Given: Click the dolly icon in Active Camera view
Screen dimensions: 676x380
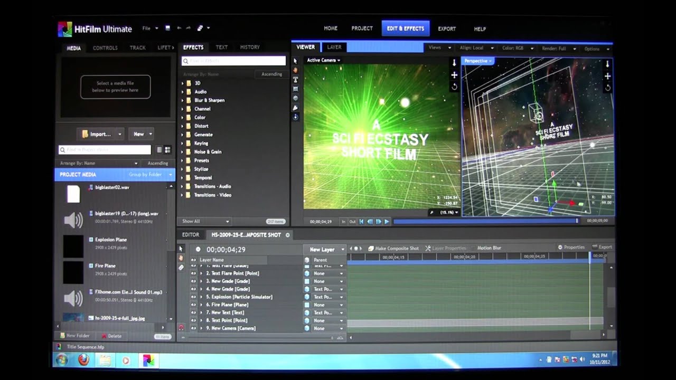Looking at the screenshot, I should [454, 63].
